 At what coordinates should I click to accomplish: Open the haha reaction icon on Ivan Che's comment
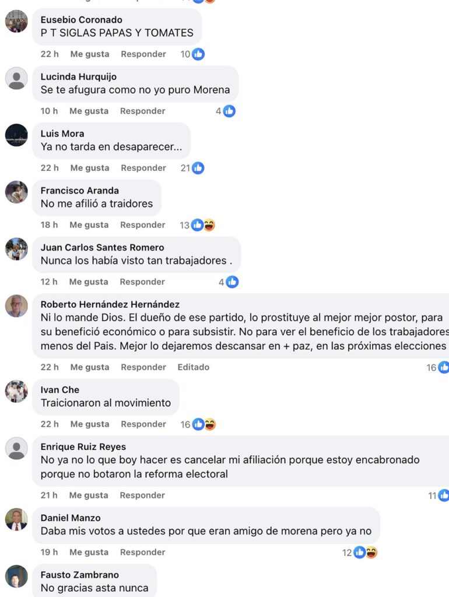tap(211, 424)
